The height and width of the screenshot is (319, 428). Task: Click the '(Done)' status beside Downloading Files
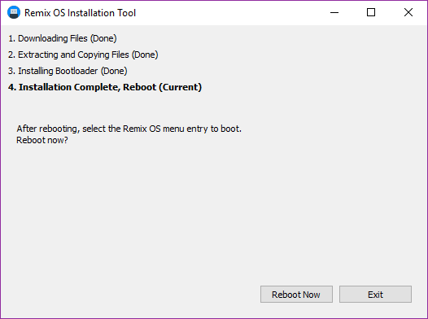click(103, 38)
